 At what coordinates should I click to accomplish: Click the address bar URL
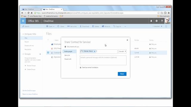tap(80, 13)
